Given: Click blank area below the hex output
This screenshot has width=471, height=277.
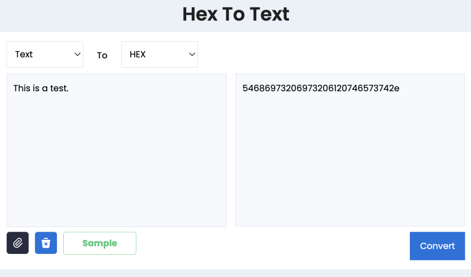Looking at the screenshot, I should [350, 174].
